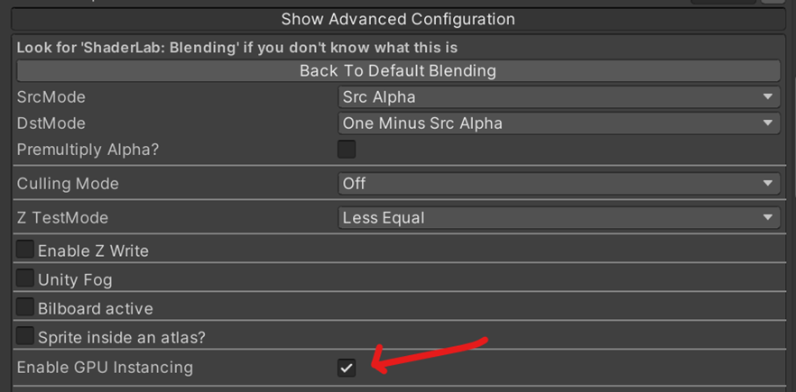Click the vertical scrollbar at the right edge
796x392 pixels.
[792, 137]
